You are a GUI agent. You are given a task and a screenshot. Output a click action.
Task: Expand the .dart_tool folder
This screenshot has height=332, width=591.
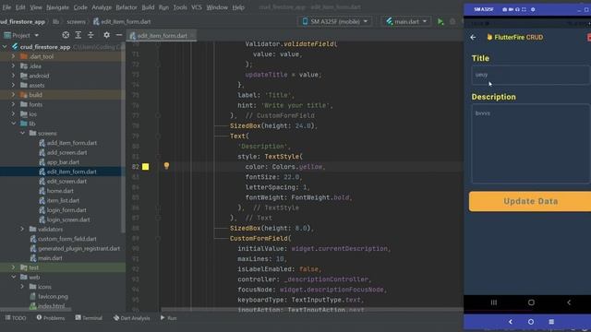tap(13, 56)
